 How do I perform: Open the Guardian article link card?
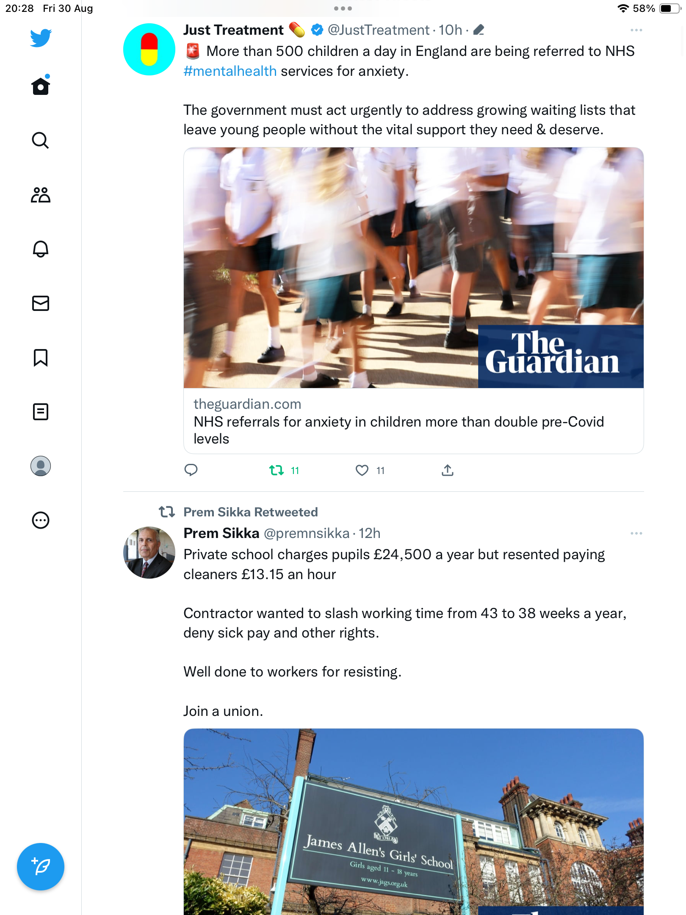click(x=413, y=300)
